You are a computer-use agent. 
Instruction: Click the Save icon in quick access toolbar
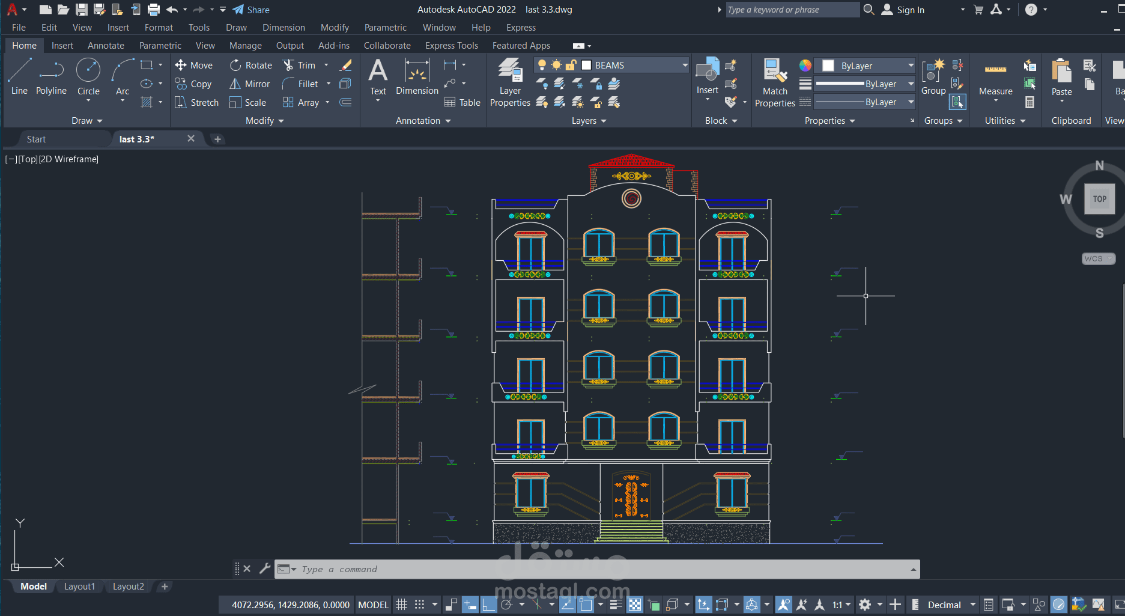click(x=81, y=10)
